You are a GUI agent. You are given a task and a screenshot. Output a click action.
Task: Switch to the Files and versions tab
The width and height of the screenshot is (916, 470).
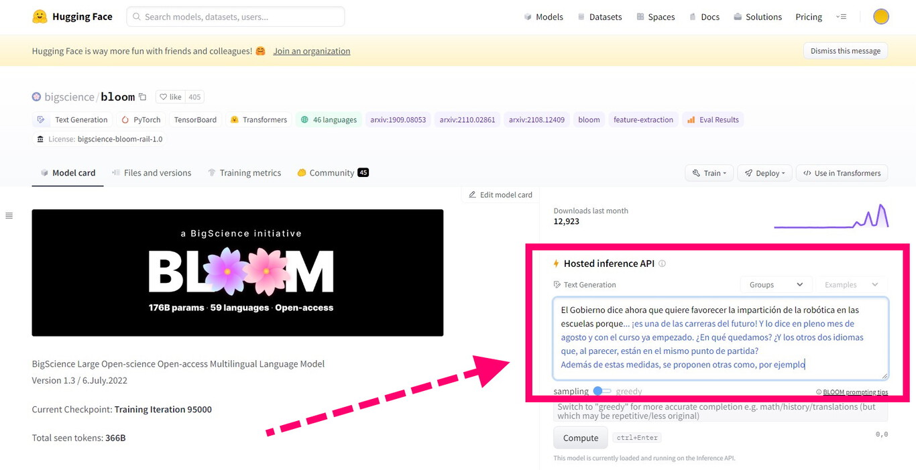click(152, 172)
